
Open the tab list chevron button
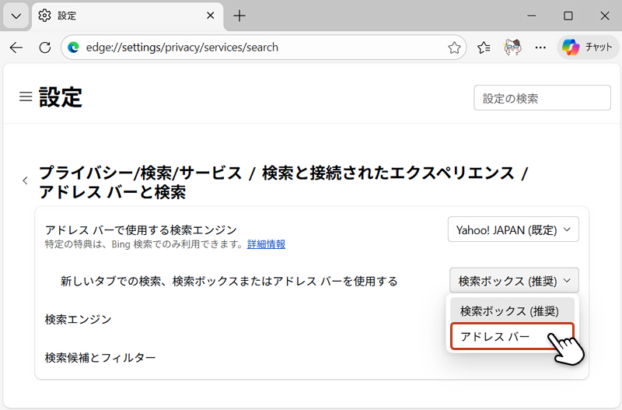16,16
